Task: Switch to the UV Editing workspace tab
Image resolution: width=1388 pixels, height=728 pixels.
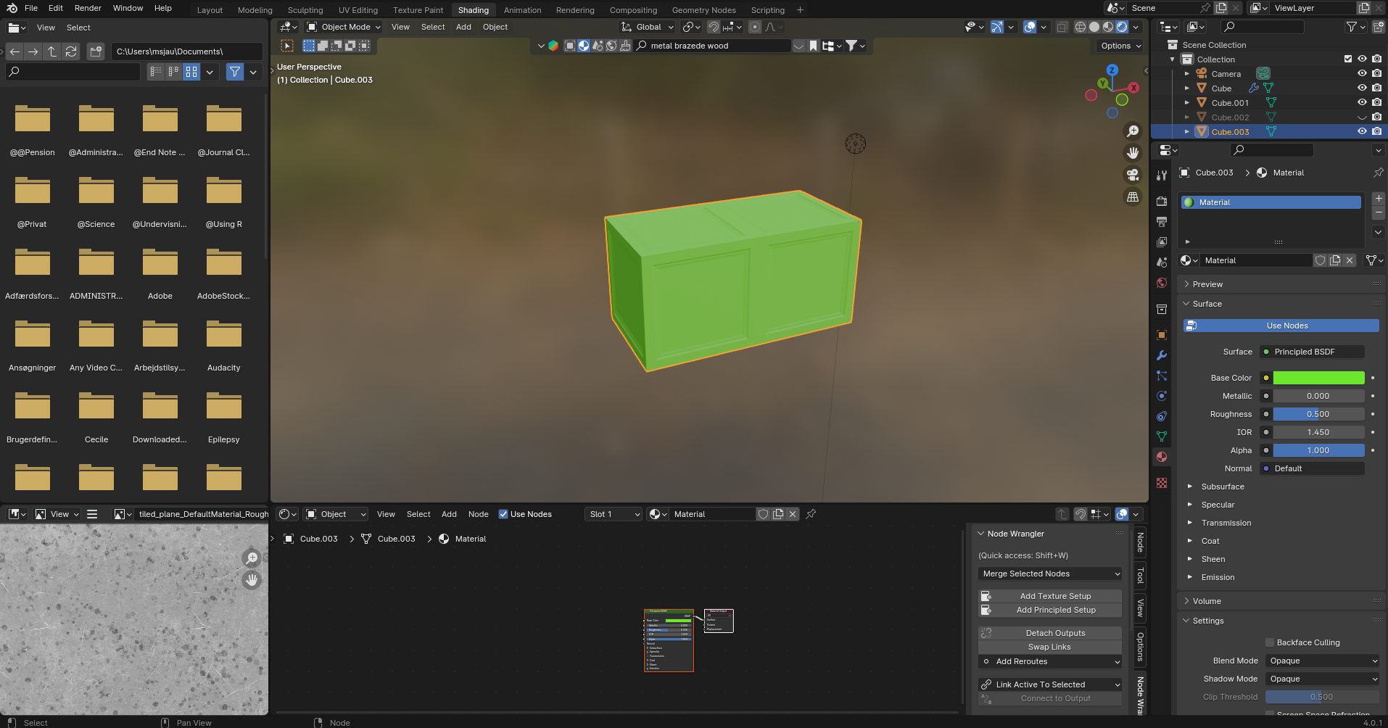Action: (358, 10)
